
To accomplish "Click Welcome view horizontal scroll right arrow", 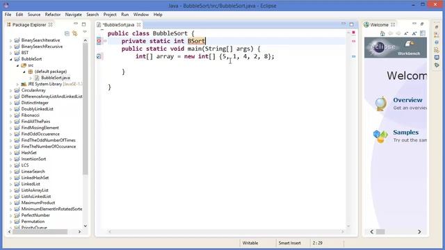I will click(x=419, y=231).
